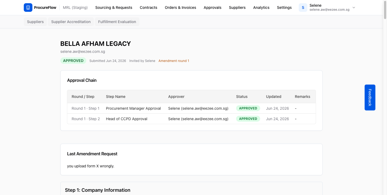
Task: Open the Analytics menu
Action: (x=261, y=8)
